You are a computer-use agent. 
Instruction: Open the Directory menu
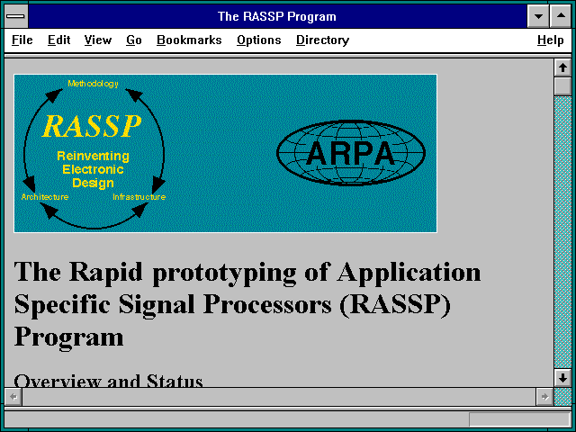[x=322, y=40]
